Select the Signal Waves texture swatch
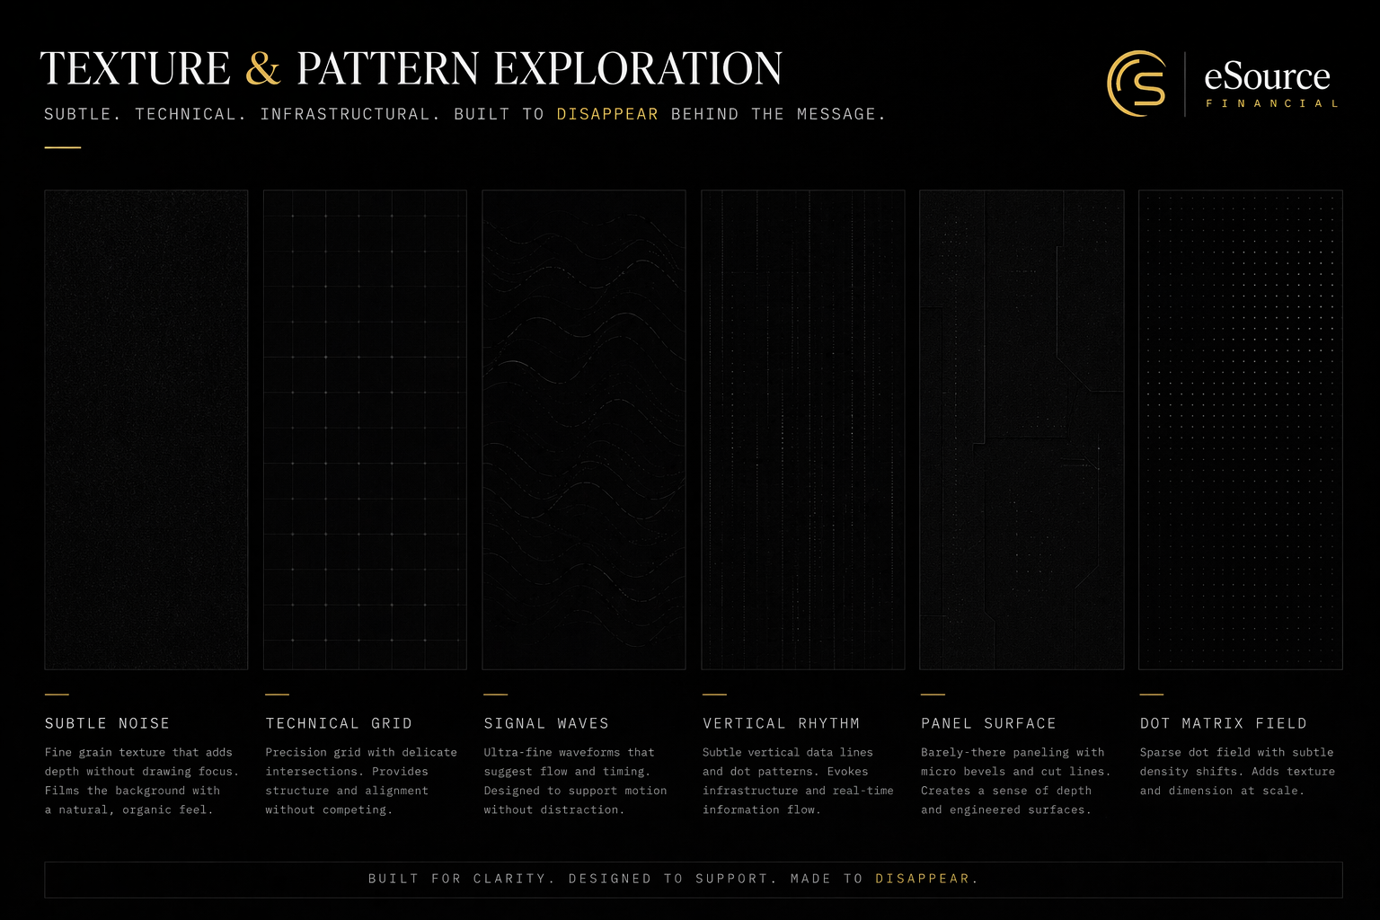 click(583, 429)
